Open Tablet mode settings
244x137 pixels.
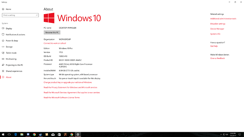pyautogui.click(x=11, y=53)
